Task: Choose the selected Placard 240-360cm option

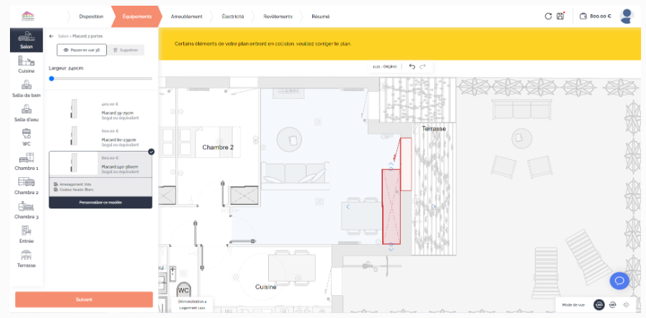Action: (x=101, y=164)
